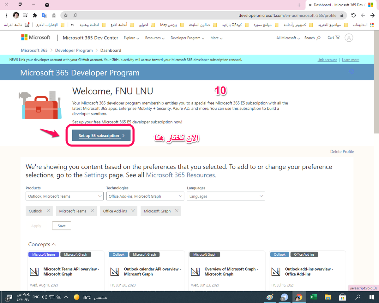Collapse the Concepts section
This screenshot has width=379, height=303.
42,244
